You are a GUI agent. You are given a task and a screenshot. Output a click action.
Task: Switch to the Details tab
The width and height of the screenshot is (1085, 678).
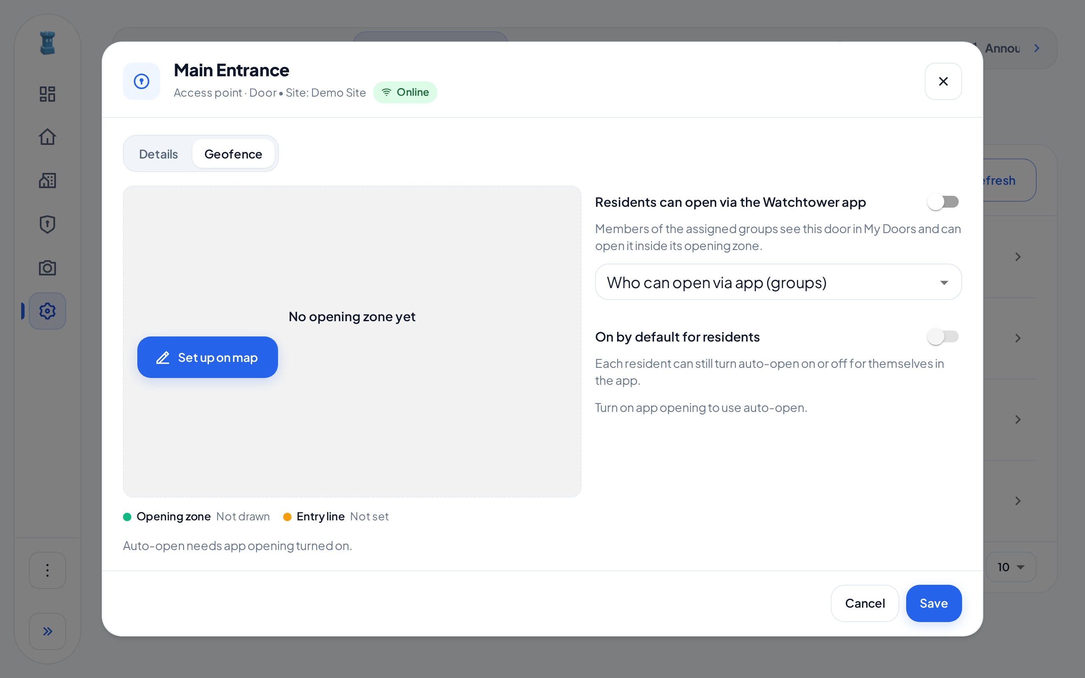[x=158, y=154]
